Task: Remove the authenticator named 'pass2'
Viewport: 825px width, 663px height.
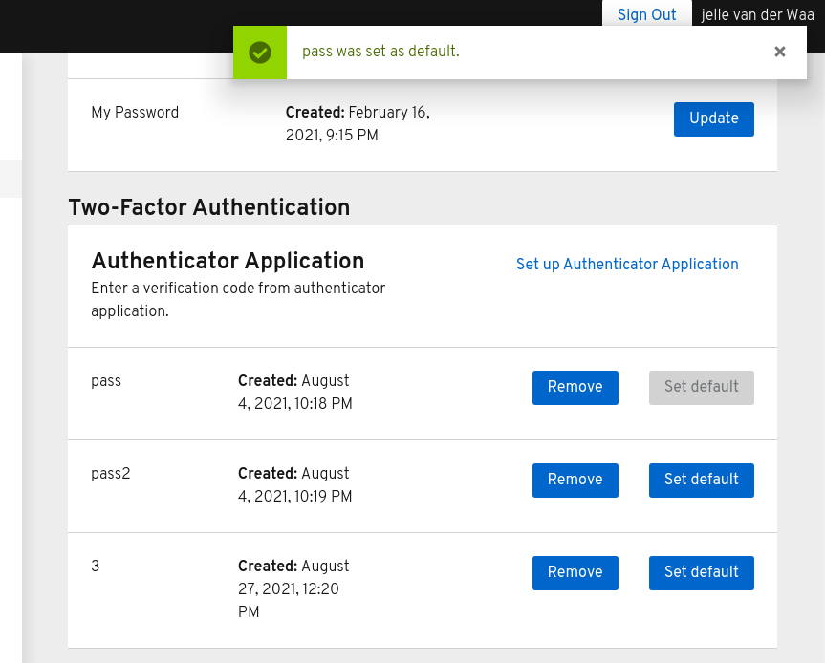Action: click(575, 480)
